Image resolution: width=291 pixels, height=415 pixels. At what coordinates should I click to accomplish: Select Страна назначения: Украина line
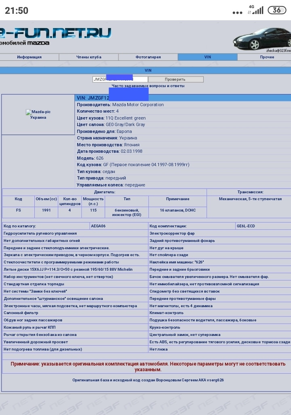107,138
